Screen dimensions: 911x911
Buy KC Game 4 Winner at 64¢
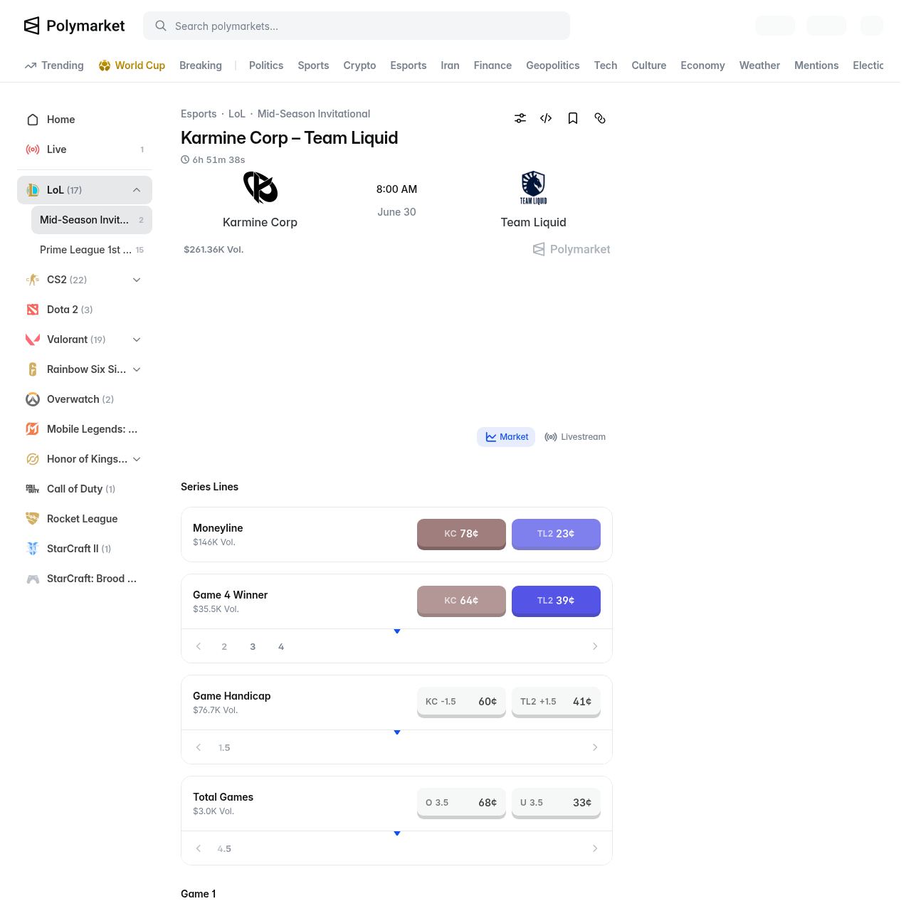click(461, 601)
